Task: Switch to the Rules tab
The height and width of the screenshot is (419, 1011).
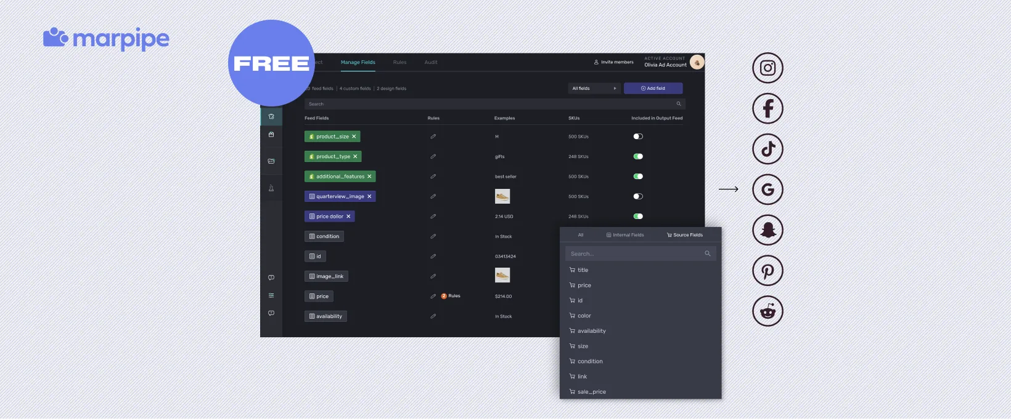Action: click(x=400, y=62)
